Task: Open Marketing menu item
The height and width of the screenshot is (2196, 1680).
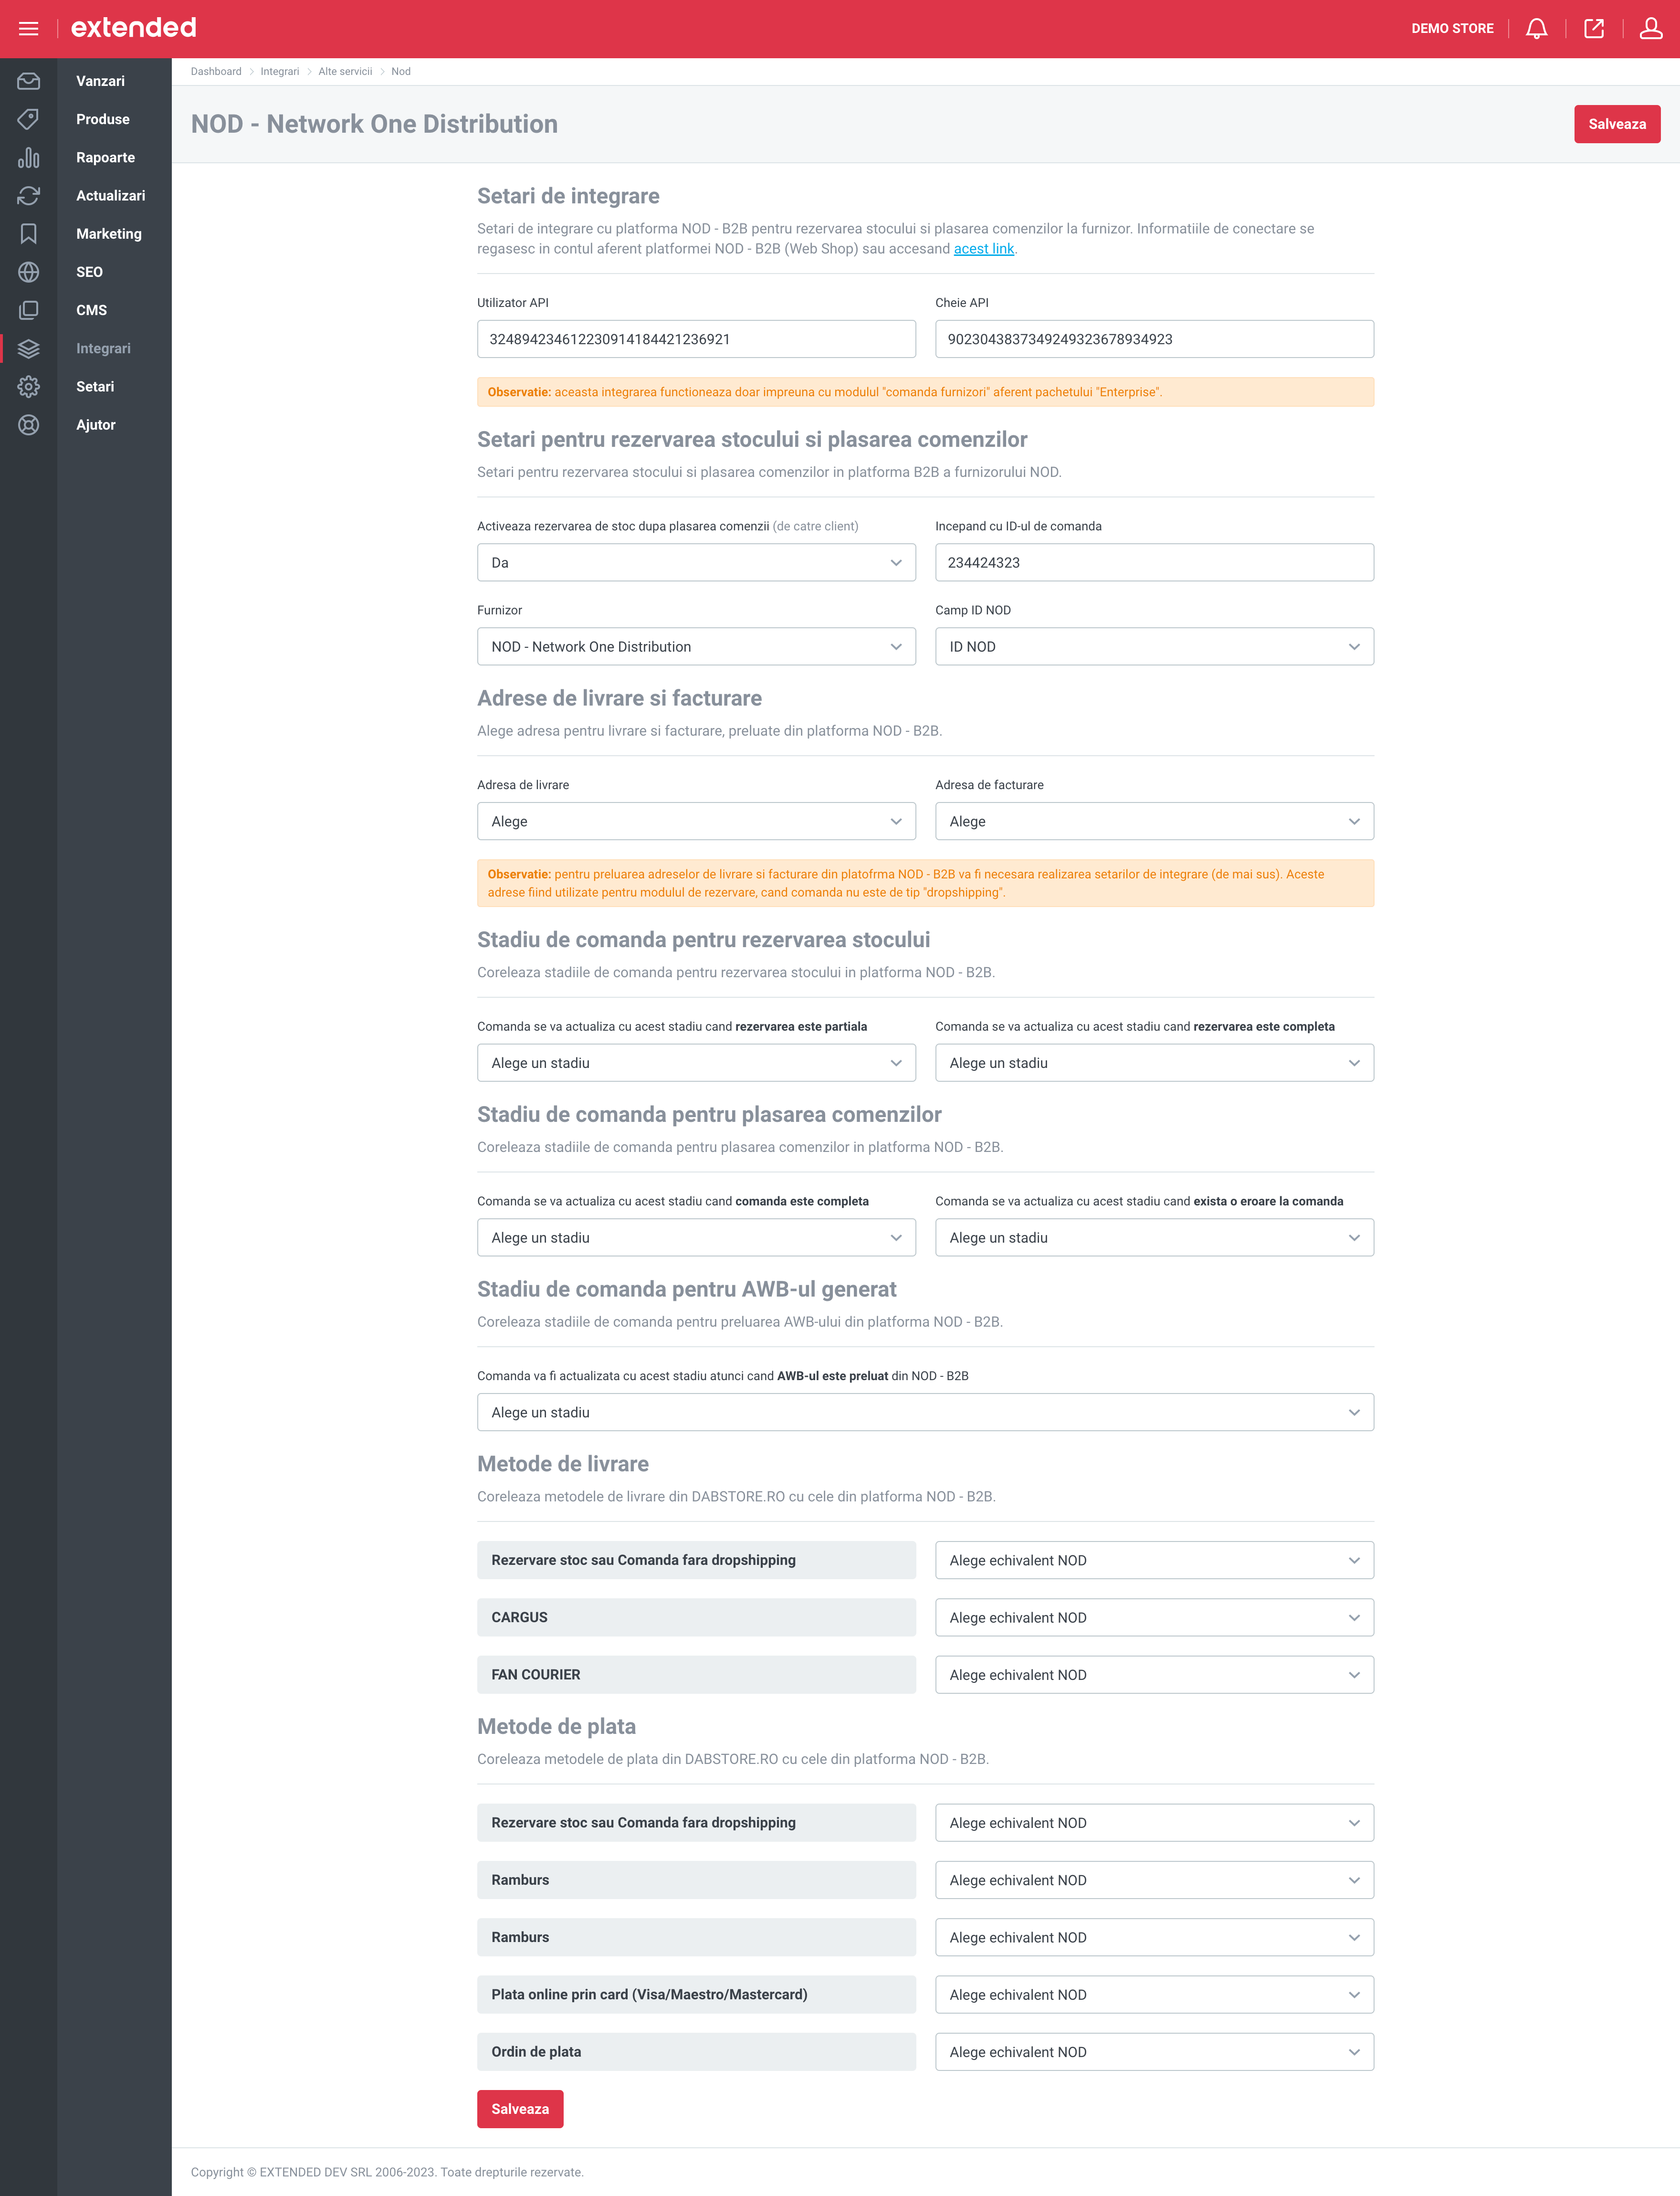Action: (109, 234)
